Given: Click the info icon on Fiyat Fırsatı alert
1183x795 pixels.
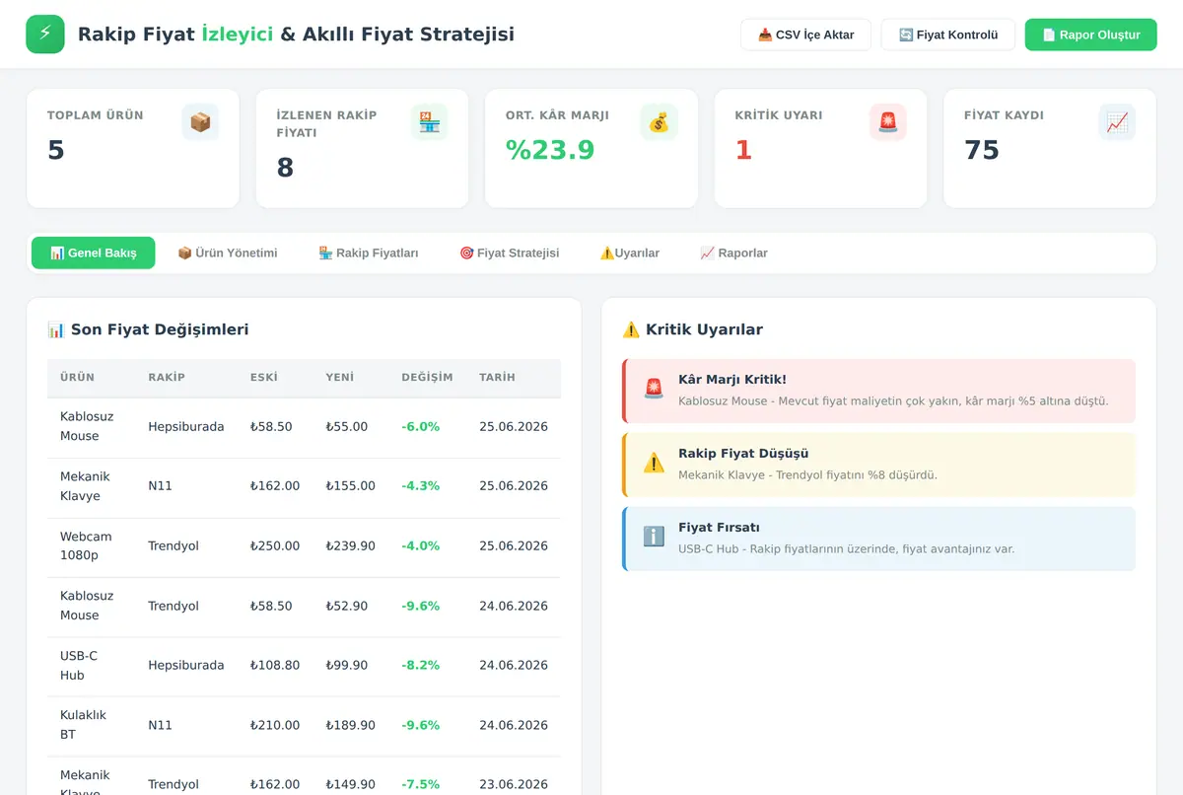Looking at the screenshot, I should 654,537.
